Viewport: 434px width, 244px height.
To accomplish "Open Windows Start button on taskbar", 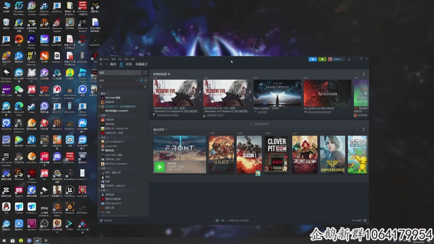I will point(4,241).
